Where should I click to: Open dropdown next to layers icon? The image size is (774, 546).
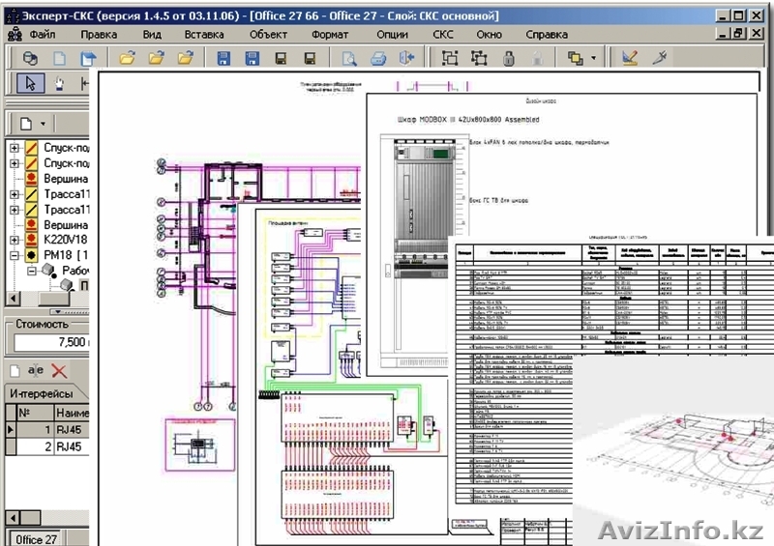tap(593, 58)
